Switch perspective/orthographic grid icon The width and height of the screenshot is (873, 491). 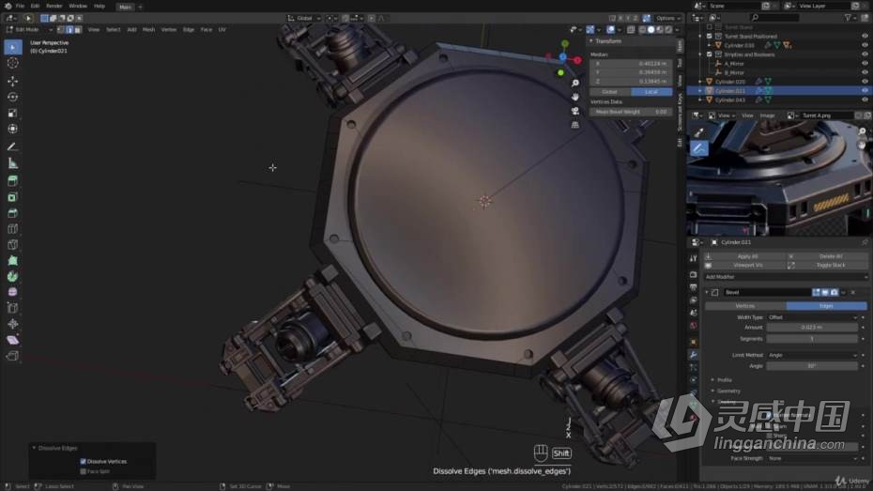575,125
